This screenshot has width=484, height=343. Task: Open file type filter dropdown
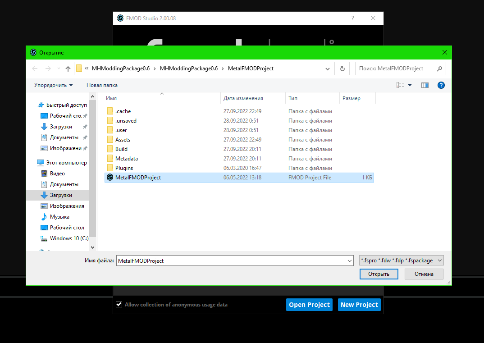coord(402,261)
